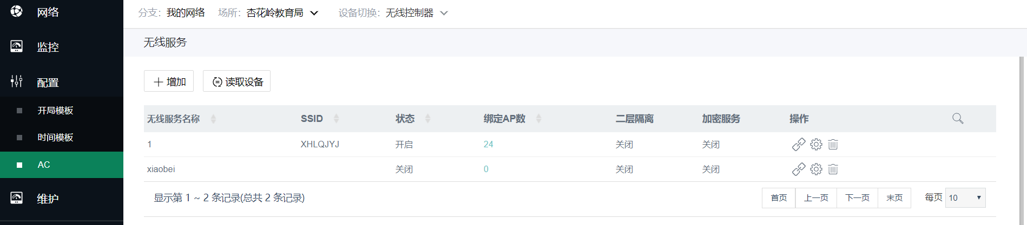1027x225 pixels.
Task: Click the table search magnifier icon
Action: (957, 119)
